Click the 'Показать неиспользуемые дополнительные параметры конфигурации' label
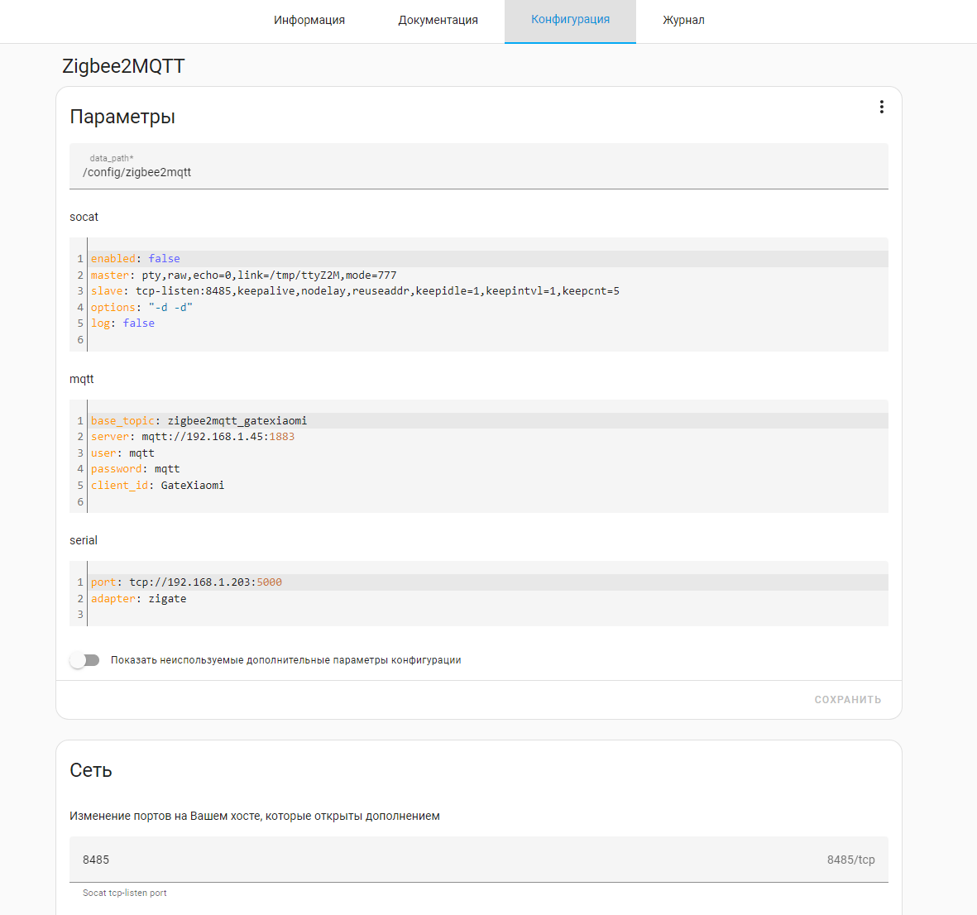The image size is (977, 915). pos(286,660)
